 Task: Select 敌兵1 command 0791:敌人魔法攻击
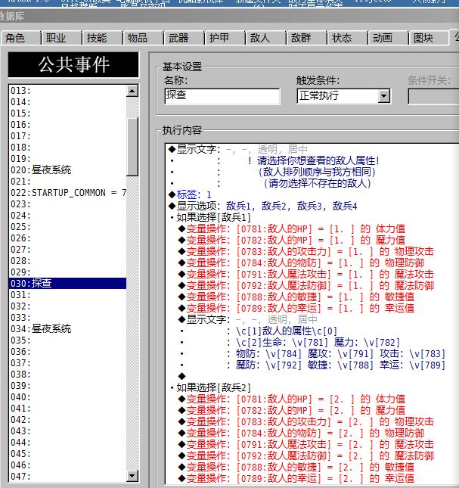(306, 274)
